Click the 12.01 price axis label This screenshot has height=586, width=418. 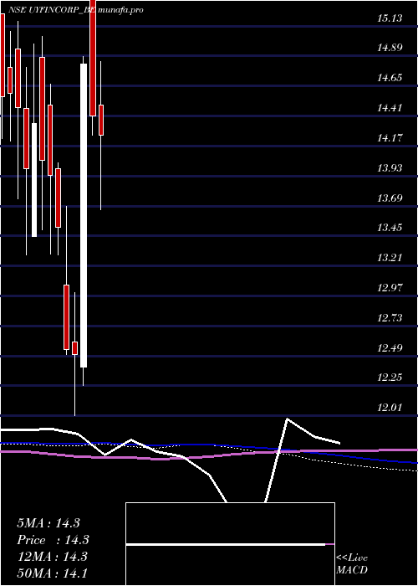click(390, 408)
